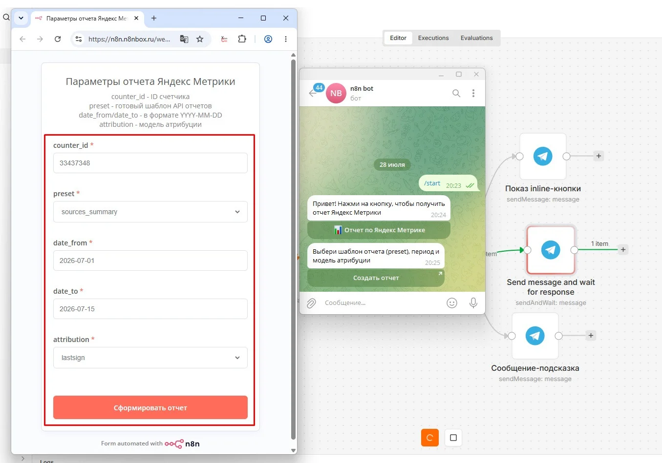662x463 pixels.
Task: Expand the attribution dropdown
Action: click(150, 358)
